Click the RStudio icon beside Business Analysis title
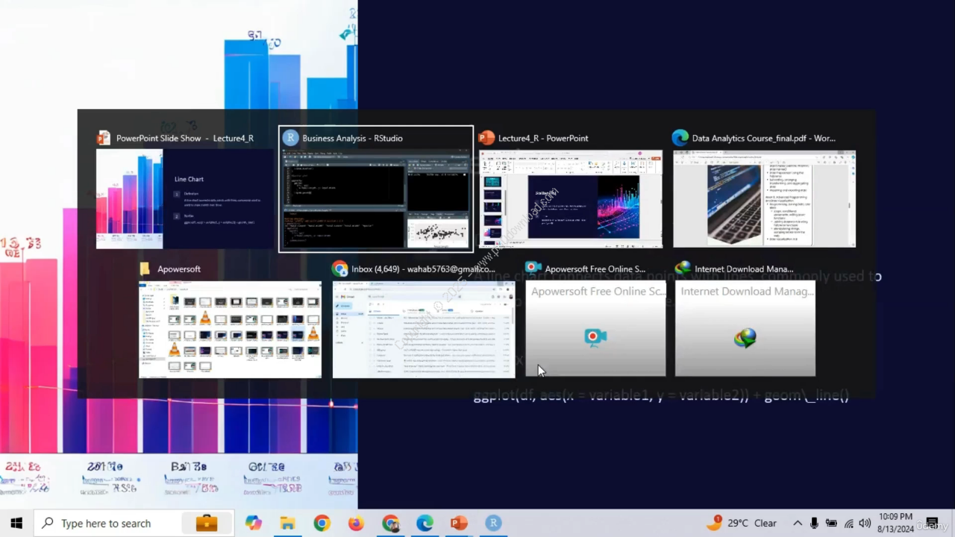 pyautogui.click(x=290, y=138)
